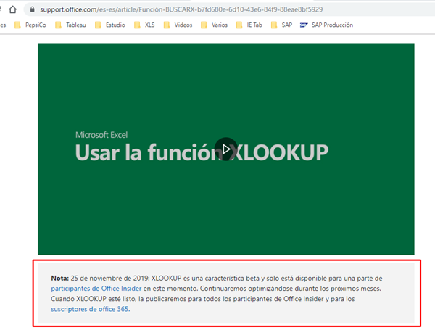The image size is (435, 330).
Task: Open the IE Tab bookmarks folder
Action: pyautogui.click(x=249, y=25)
